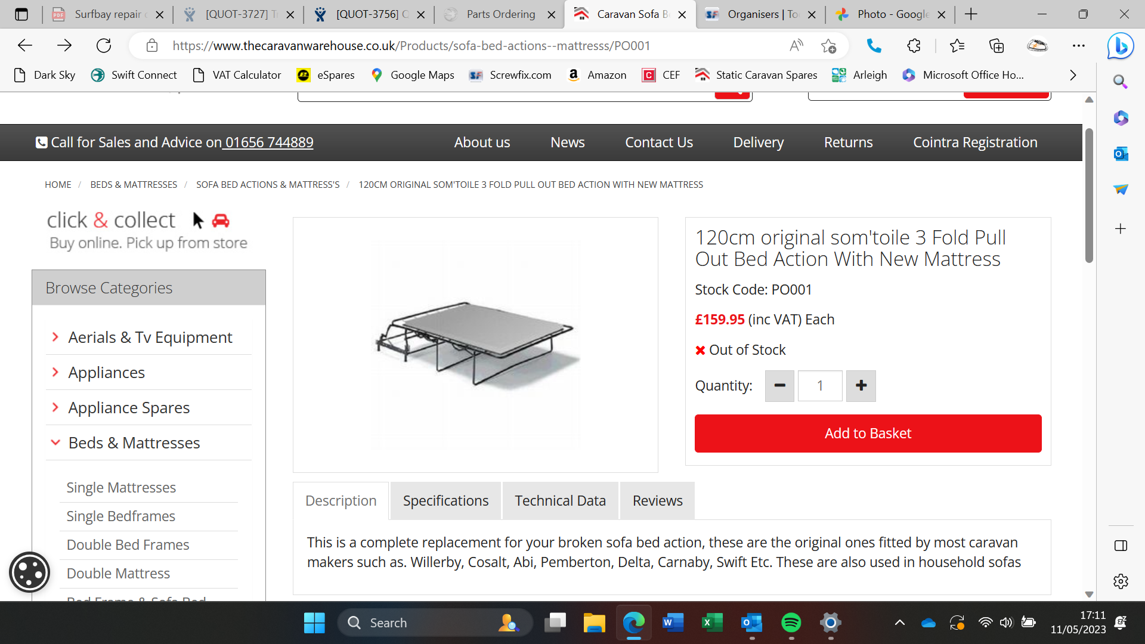Click the page vertical scrollbar thumb
This screenshot has width=1145, height=644.
tap(1089, 197)
